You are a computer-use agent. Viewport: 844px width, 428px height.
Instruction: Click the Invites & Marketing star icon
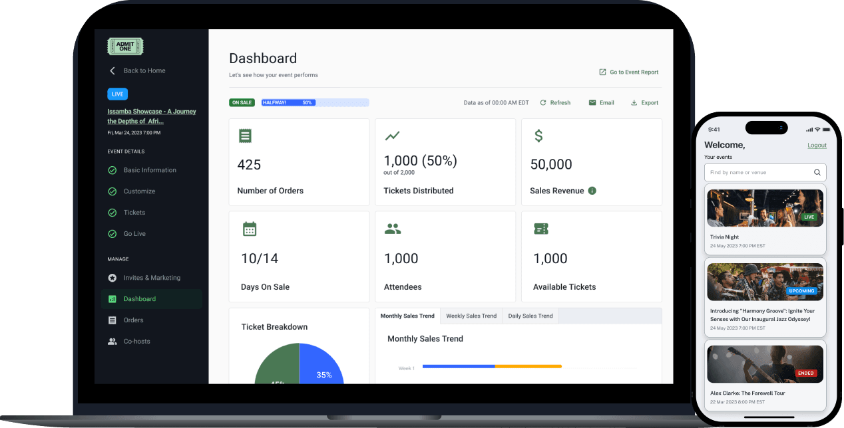coord(112,278)
